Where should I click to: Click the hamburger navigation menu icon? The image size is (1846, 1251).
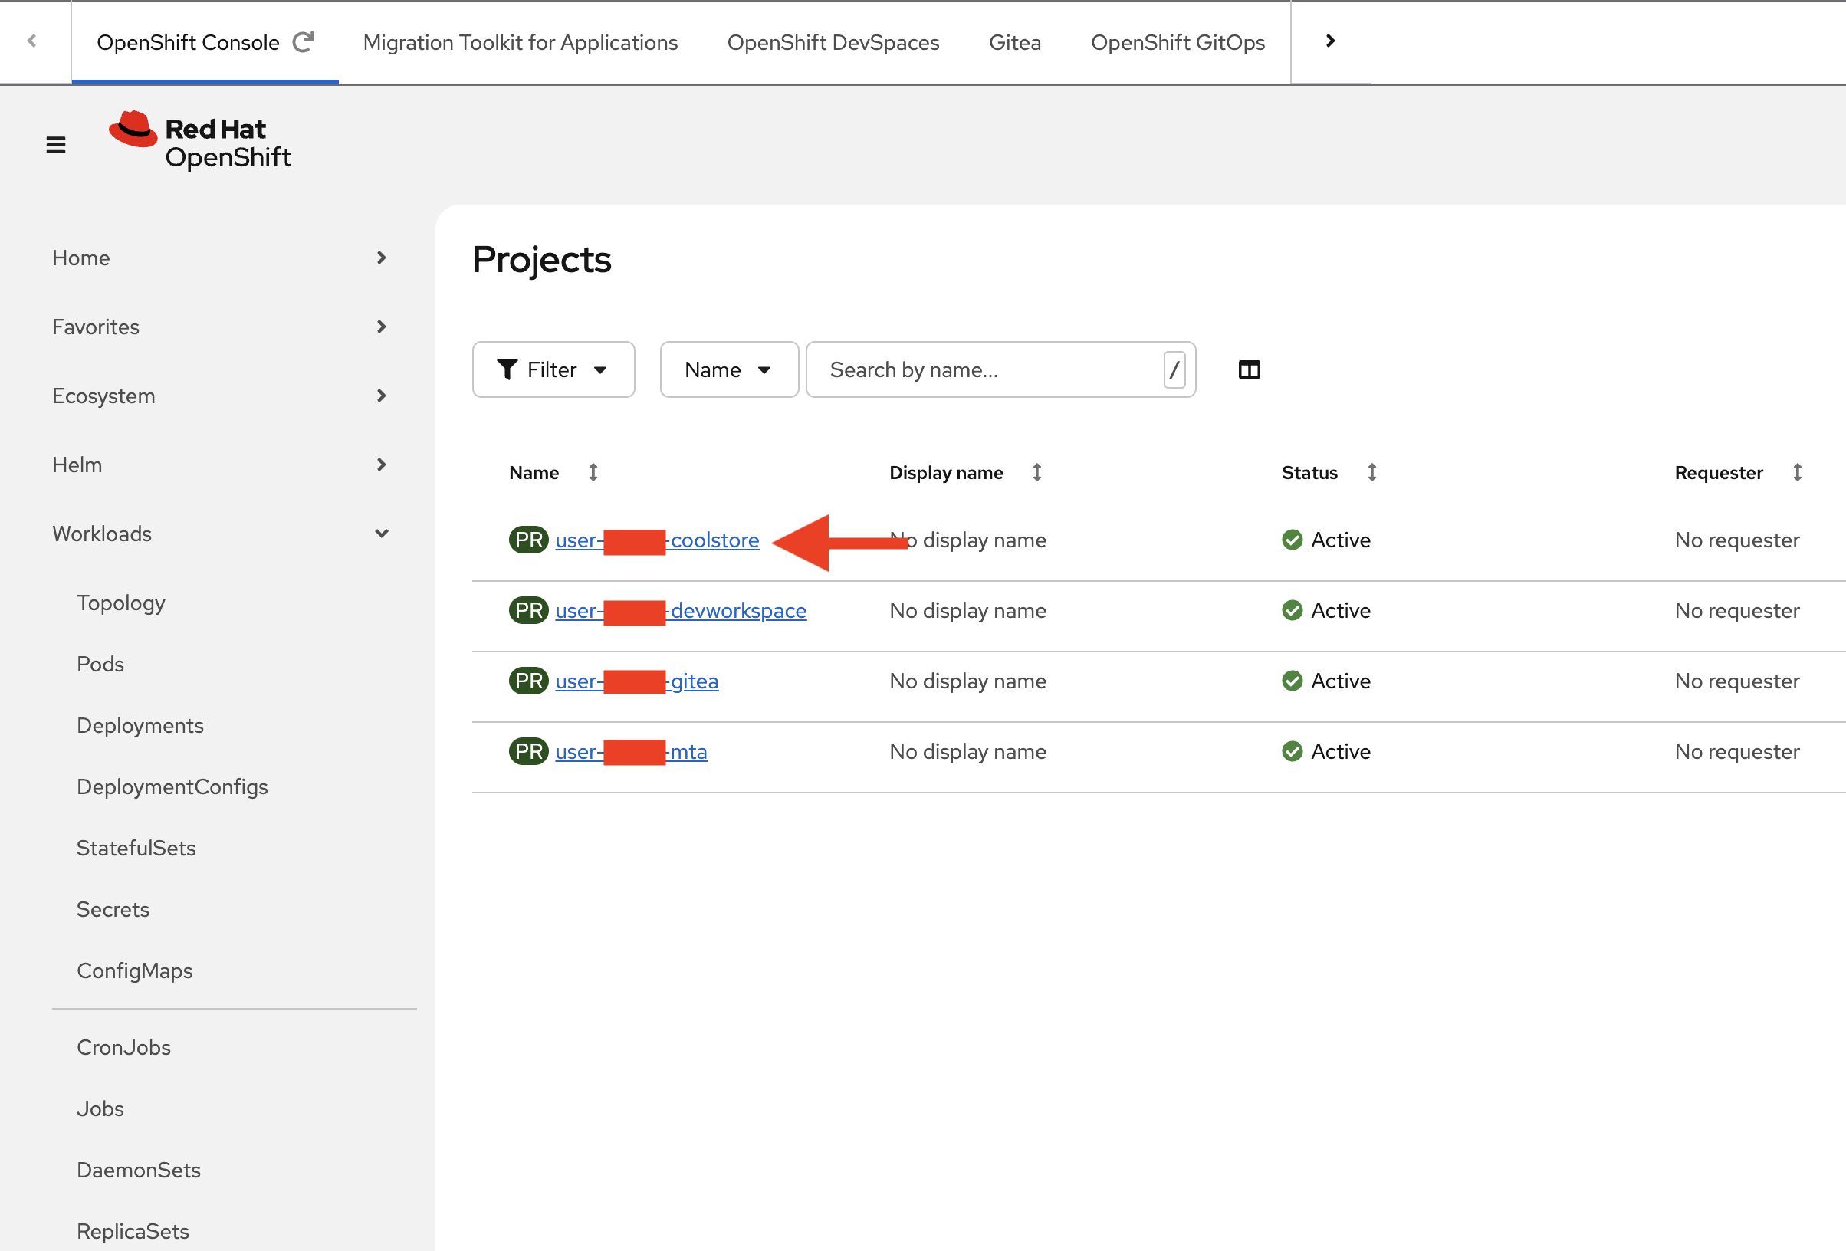pos(56,146)
